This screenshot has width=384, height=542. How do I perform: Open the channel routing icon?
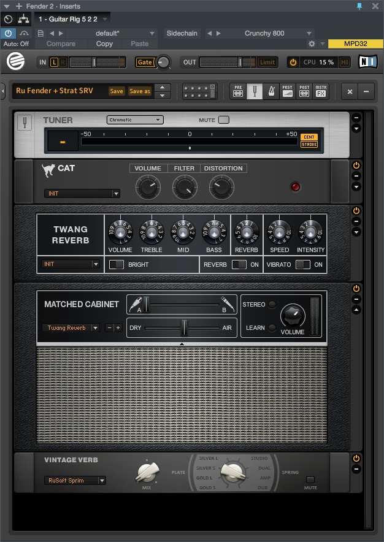[23, 19]
